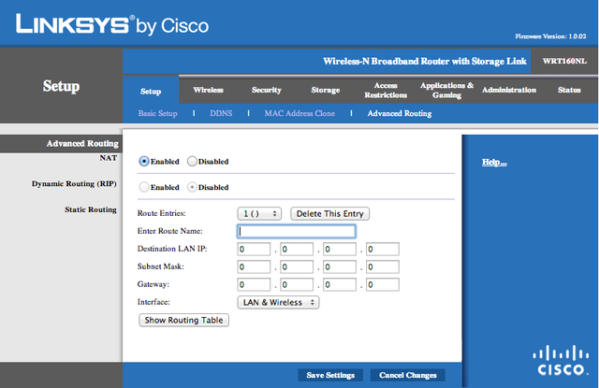Click the Linksys by Cisco logo
This screenshot has width=599, height=388.
(112, 24)
